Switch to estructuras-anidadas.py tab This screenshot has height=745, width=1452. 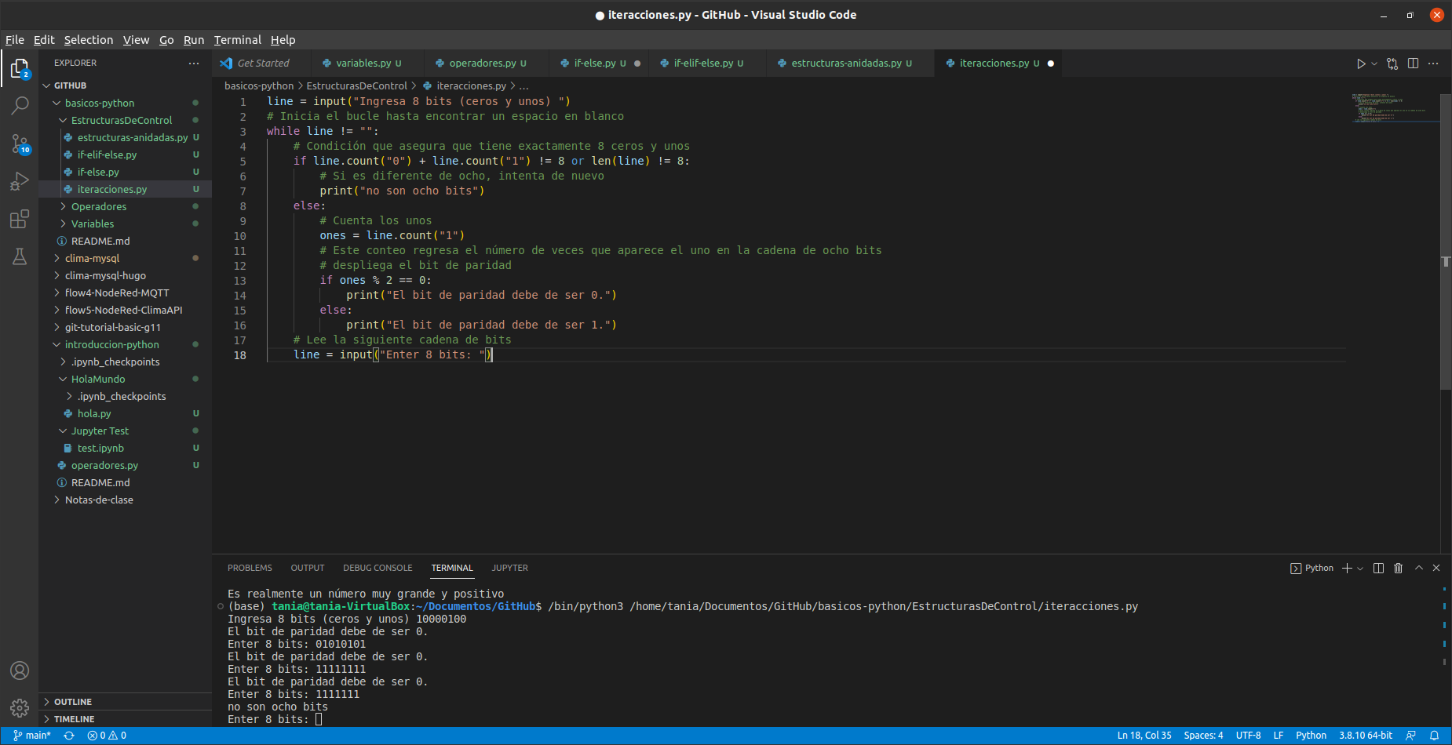[x=852, y=64]
